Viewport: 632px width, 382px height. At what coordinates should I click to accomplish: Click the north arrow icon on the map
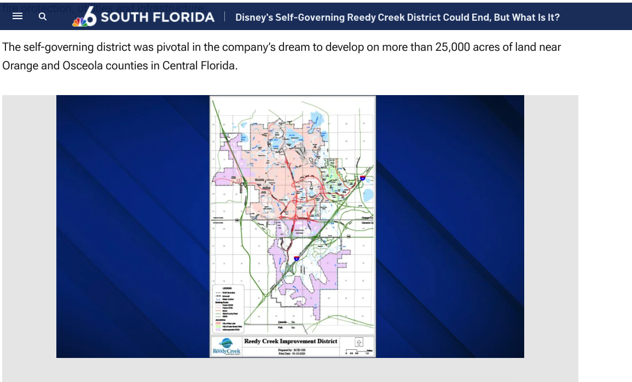coord(359,342)
